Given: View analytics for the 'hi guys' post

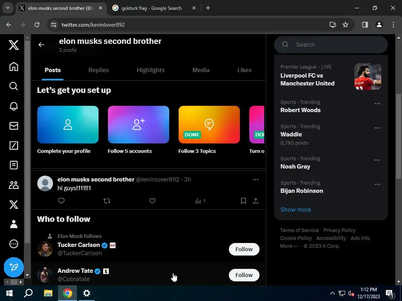Looking at the screenshot, I should tap(200, 201).
